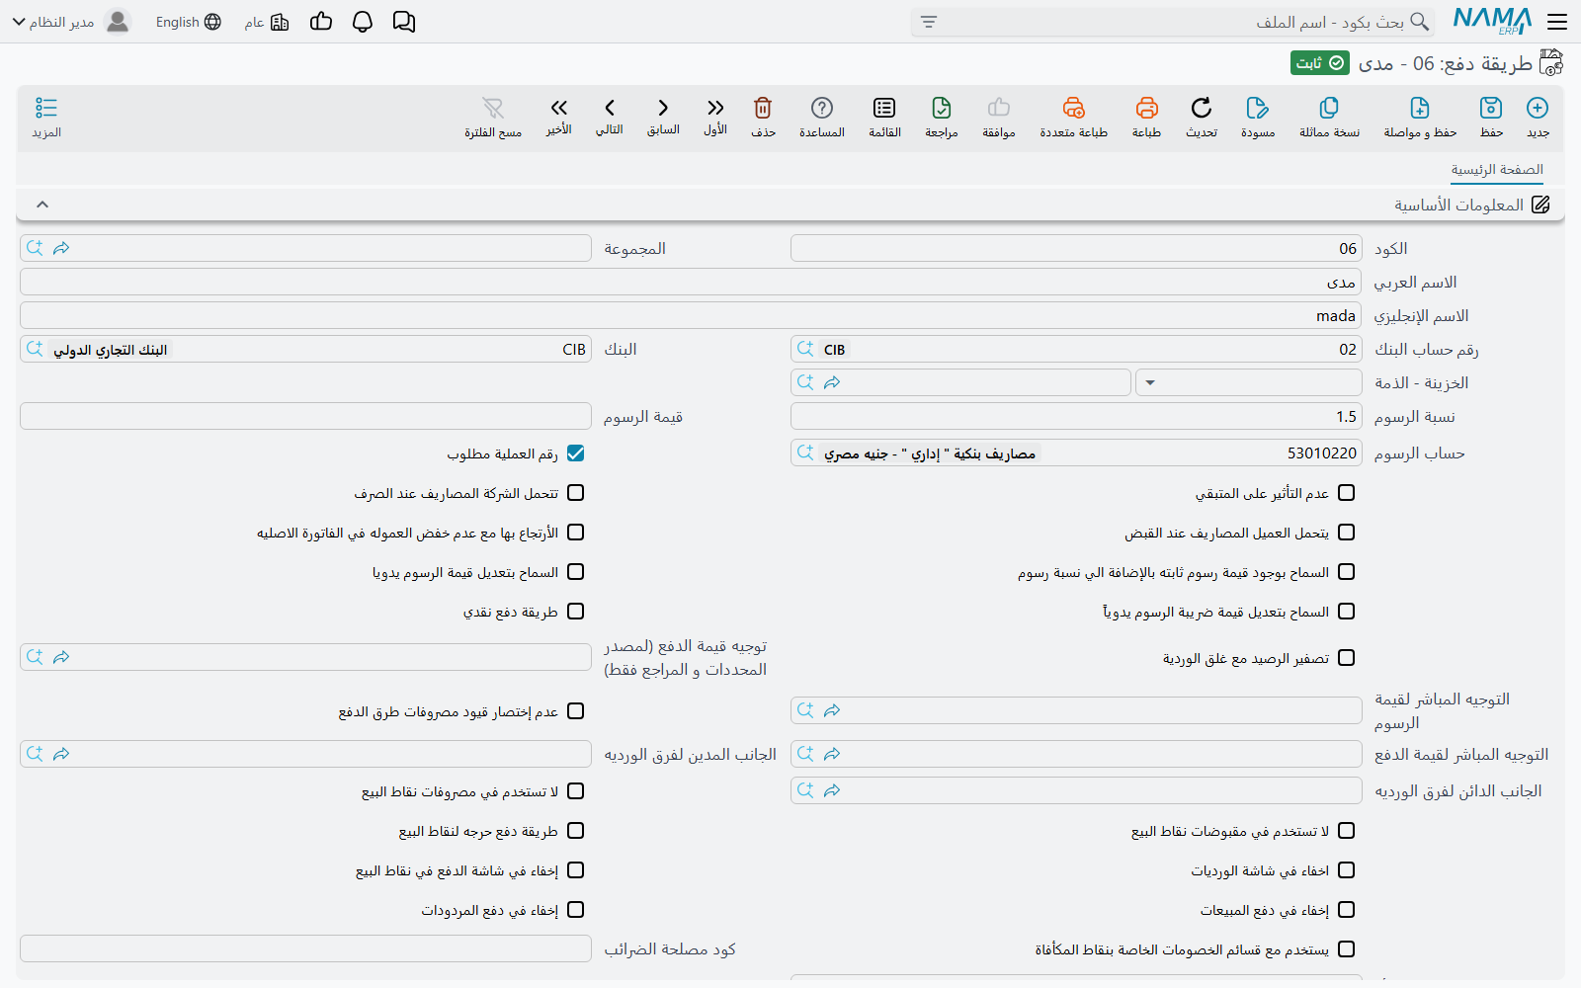Open lookup search icon in المجموعة field
Screen dimensions: 1581x988
35,248
